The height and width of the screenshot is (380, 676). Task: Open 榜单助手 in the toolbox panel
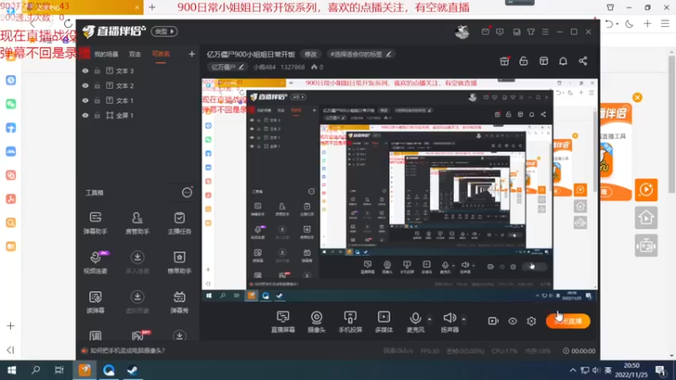pyautogui.click(x=179, y=262)
